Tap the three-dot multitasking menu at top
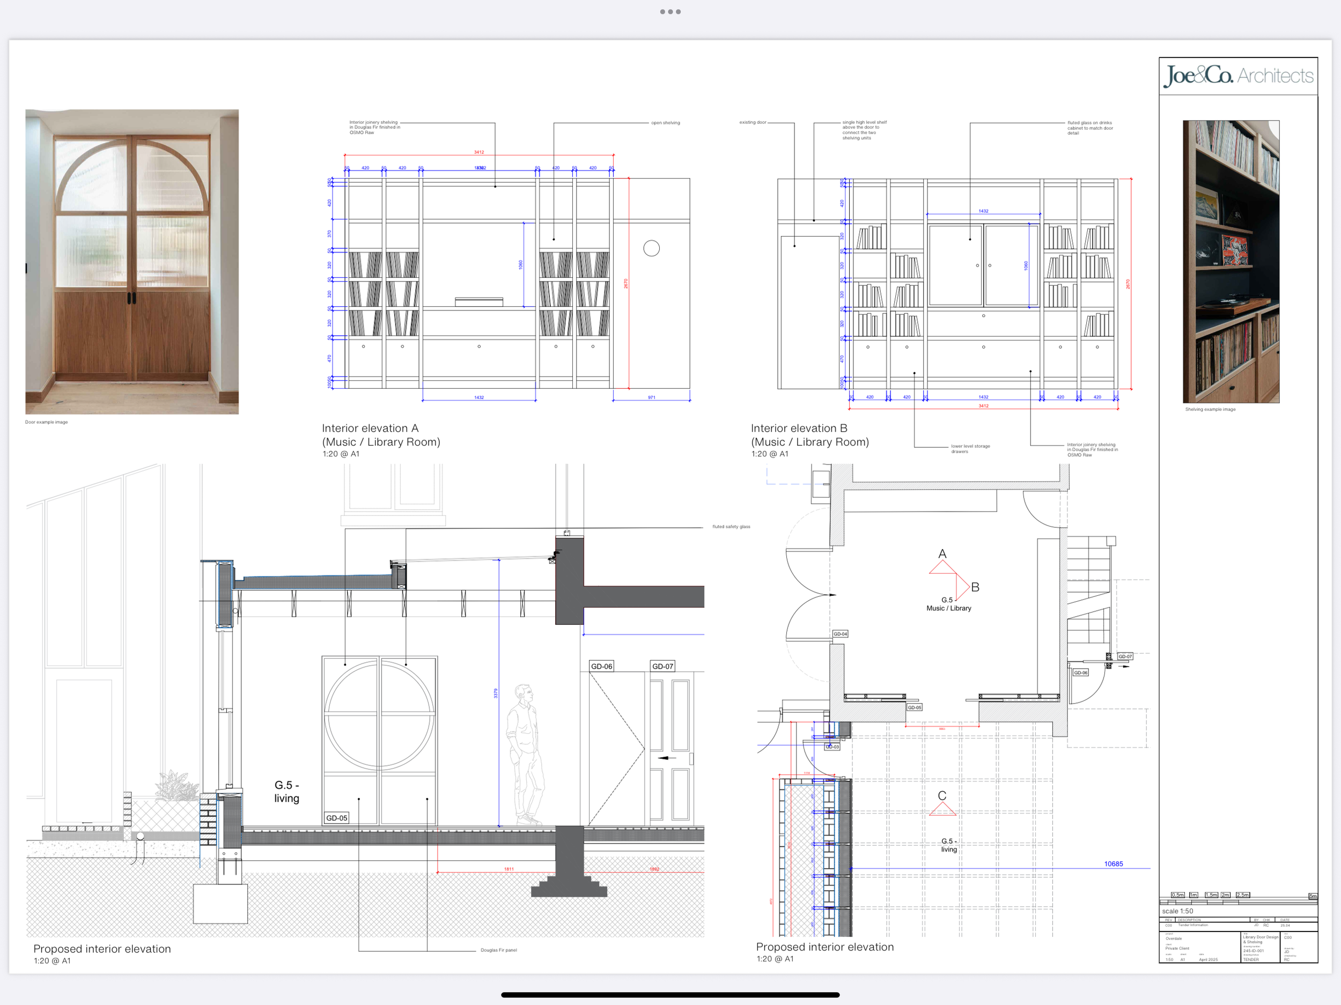The width and height of the screenshot is (1341, 1005). coord(670,11)
